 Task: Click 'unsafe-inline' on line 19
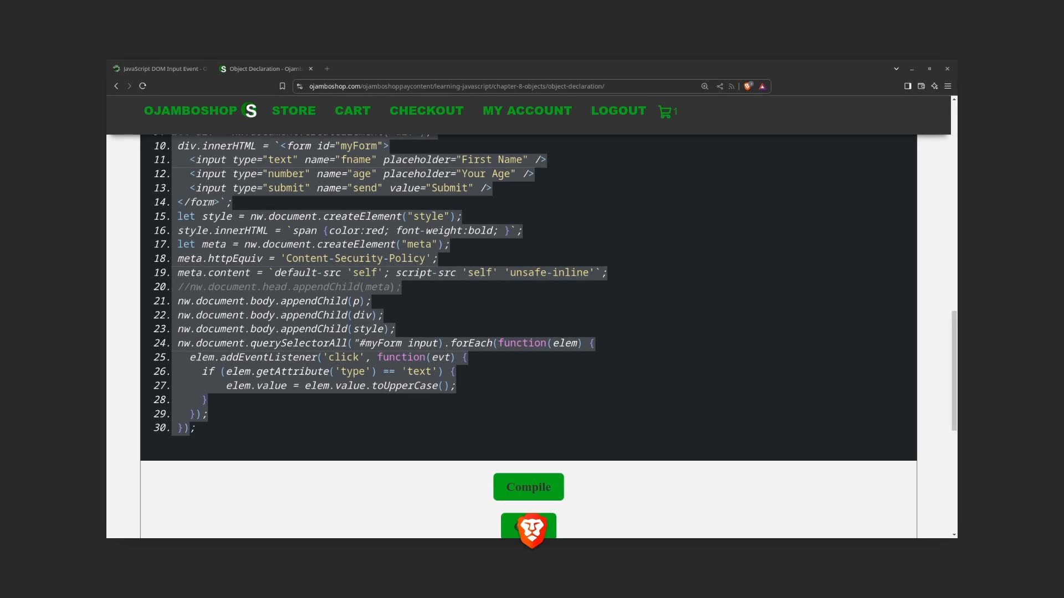pos(549,272)
